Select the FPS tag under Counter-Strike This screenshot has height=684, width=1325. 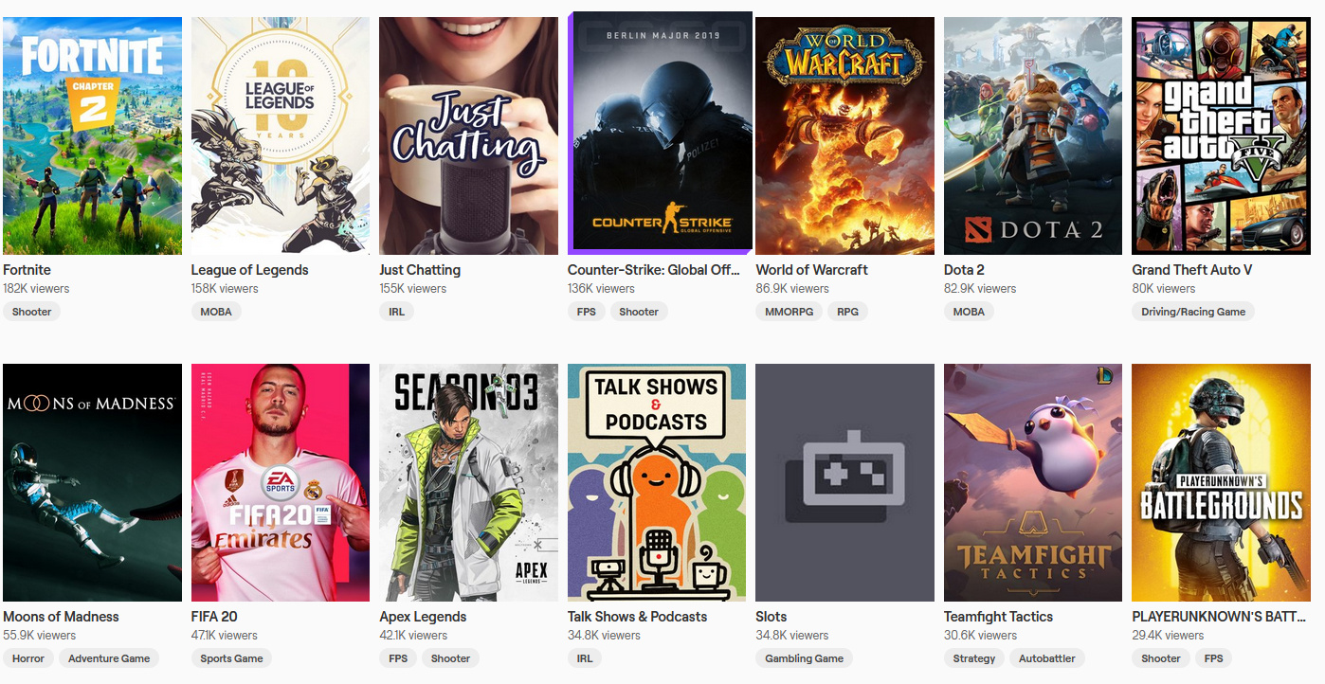point(587,312)
